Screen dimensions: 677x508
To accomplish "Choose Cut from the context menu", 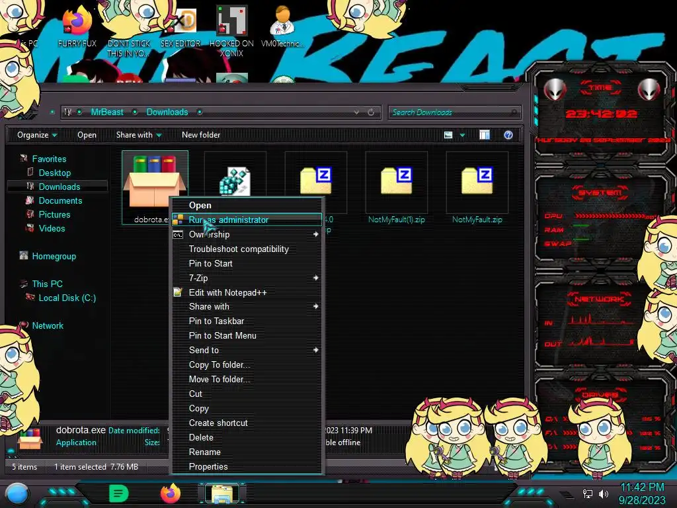I will [247, 394].
